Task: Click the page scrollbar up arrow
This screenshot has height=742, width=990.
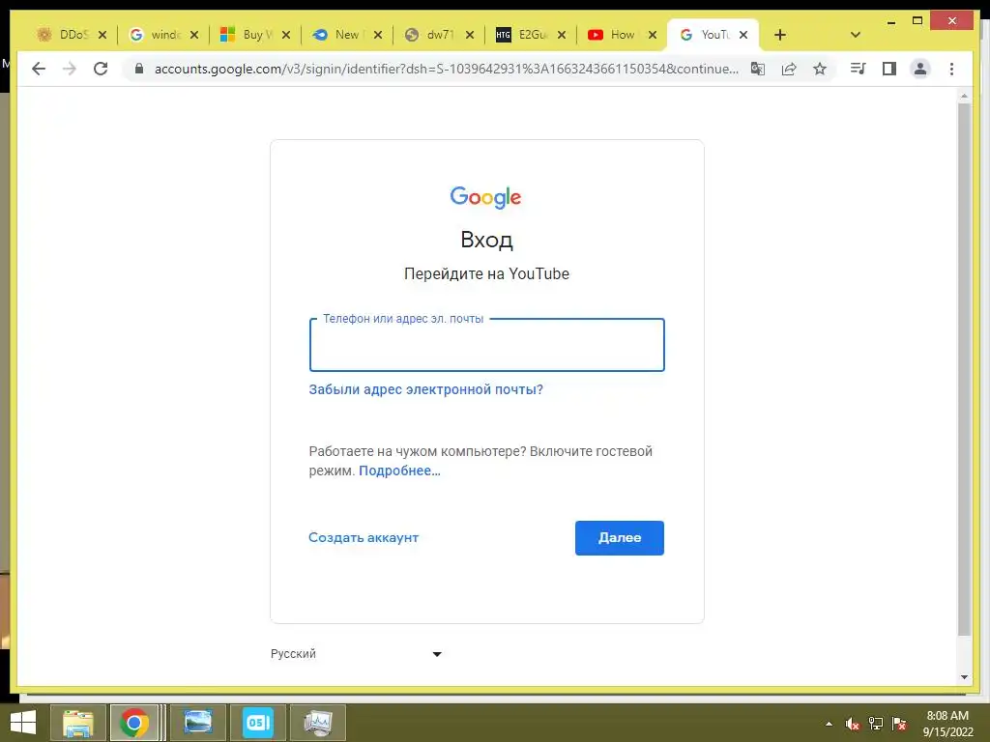Action: pyautogui.click(x=964, y=96)
